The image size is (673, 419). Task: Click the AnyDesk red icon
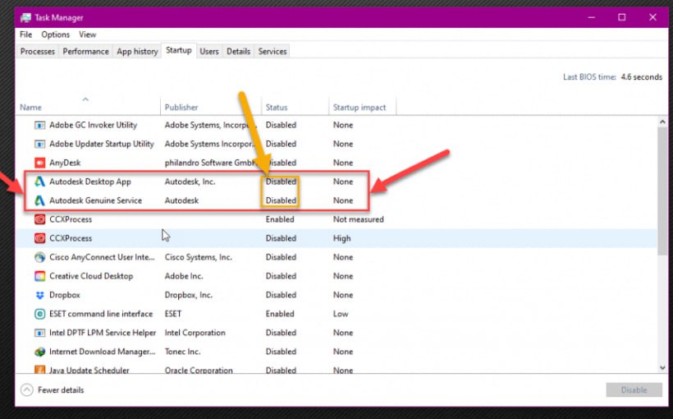39,163
